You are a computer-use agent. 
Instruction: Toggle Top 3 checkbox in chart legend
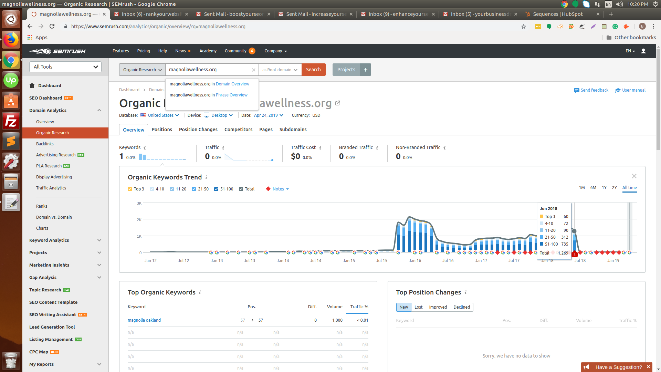[x=130, y=189]
